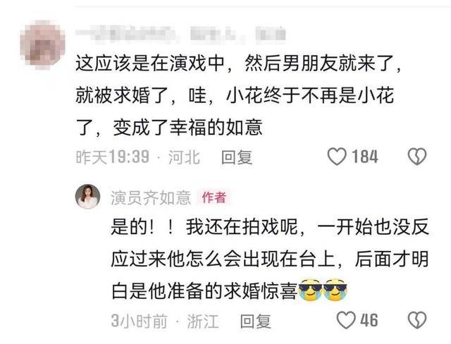The width and height of the screenshot is (451, 344).
Task: Click the blurred commenter username
Action: [180, 34]
